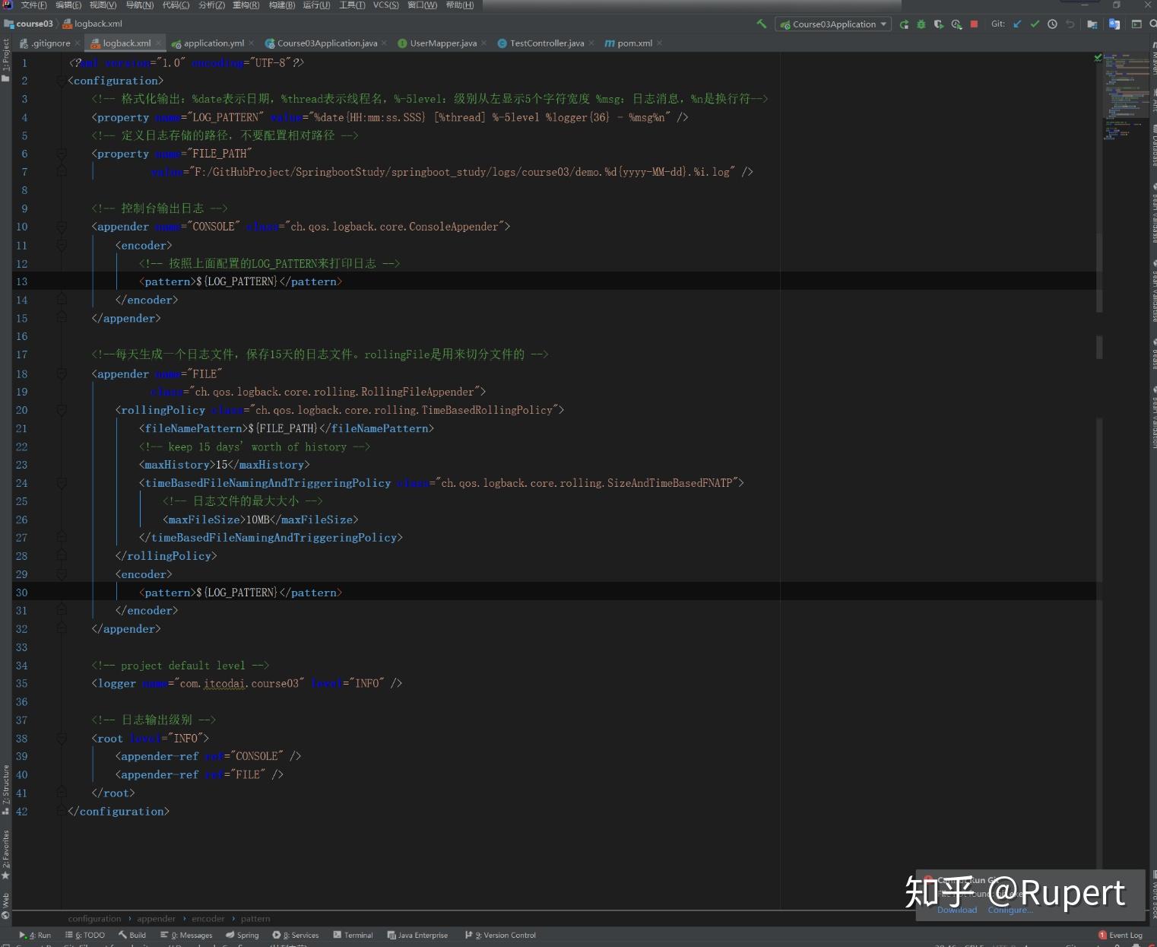Stop the running app with red square
This screenshot has height=947, width=1157.
click(974, 24)
